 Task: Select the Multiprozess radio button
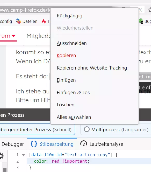87,129
